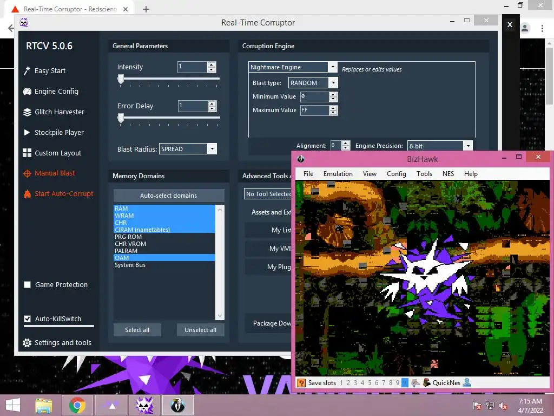This screenshot has height=416, width=554.
Task: Open File Explorer from the taskbar
Action: point(44,405)
